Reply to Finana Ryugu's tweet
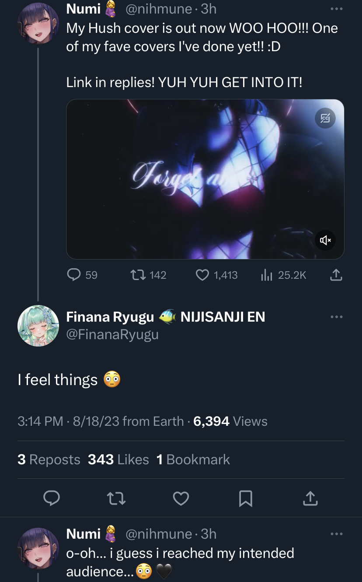This screenshot has height=582, width=362. 52,498
